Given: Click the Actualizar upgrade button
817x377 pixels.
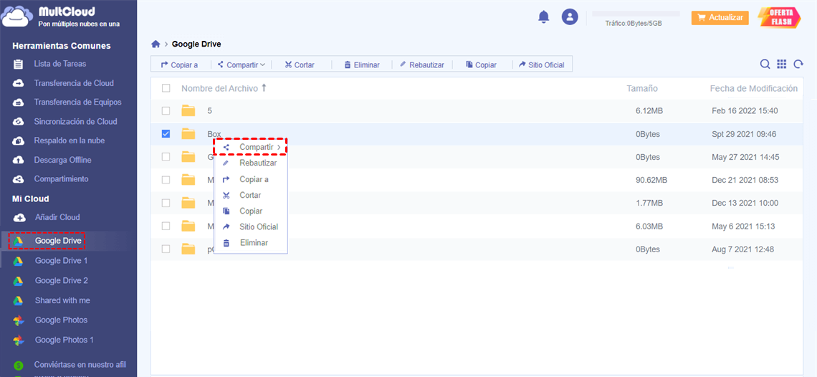Looking at the screenshot, I should tap(720, 18).
